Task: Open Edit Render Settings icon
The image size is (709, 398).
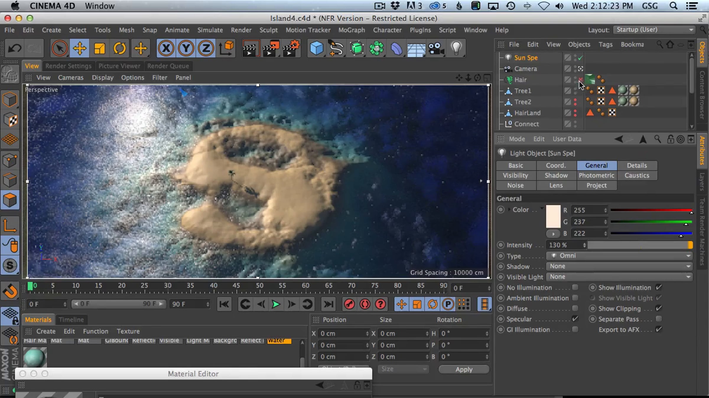Action: pyautogui.click(x=291, y=48)
